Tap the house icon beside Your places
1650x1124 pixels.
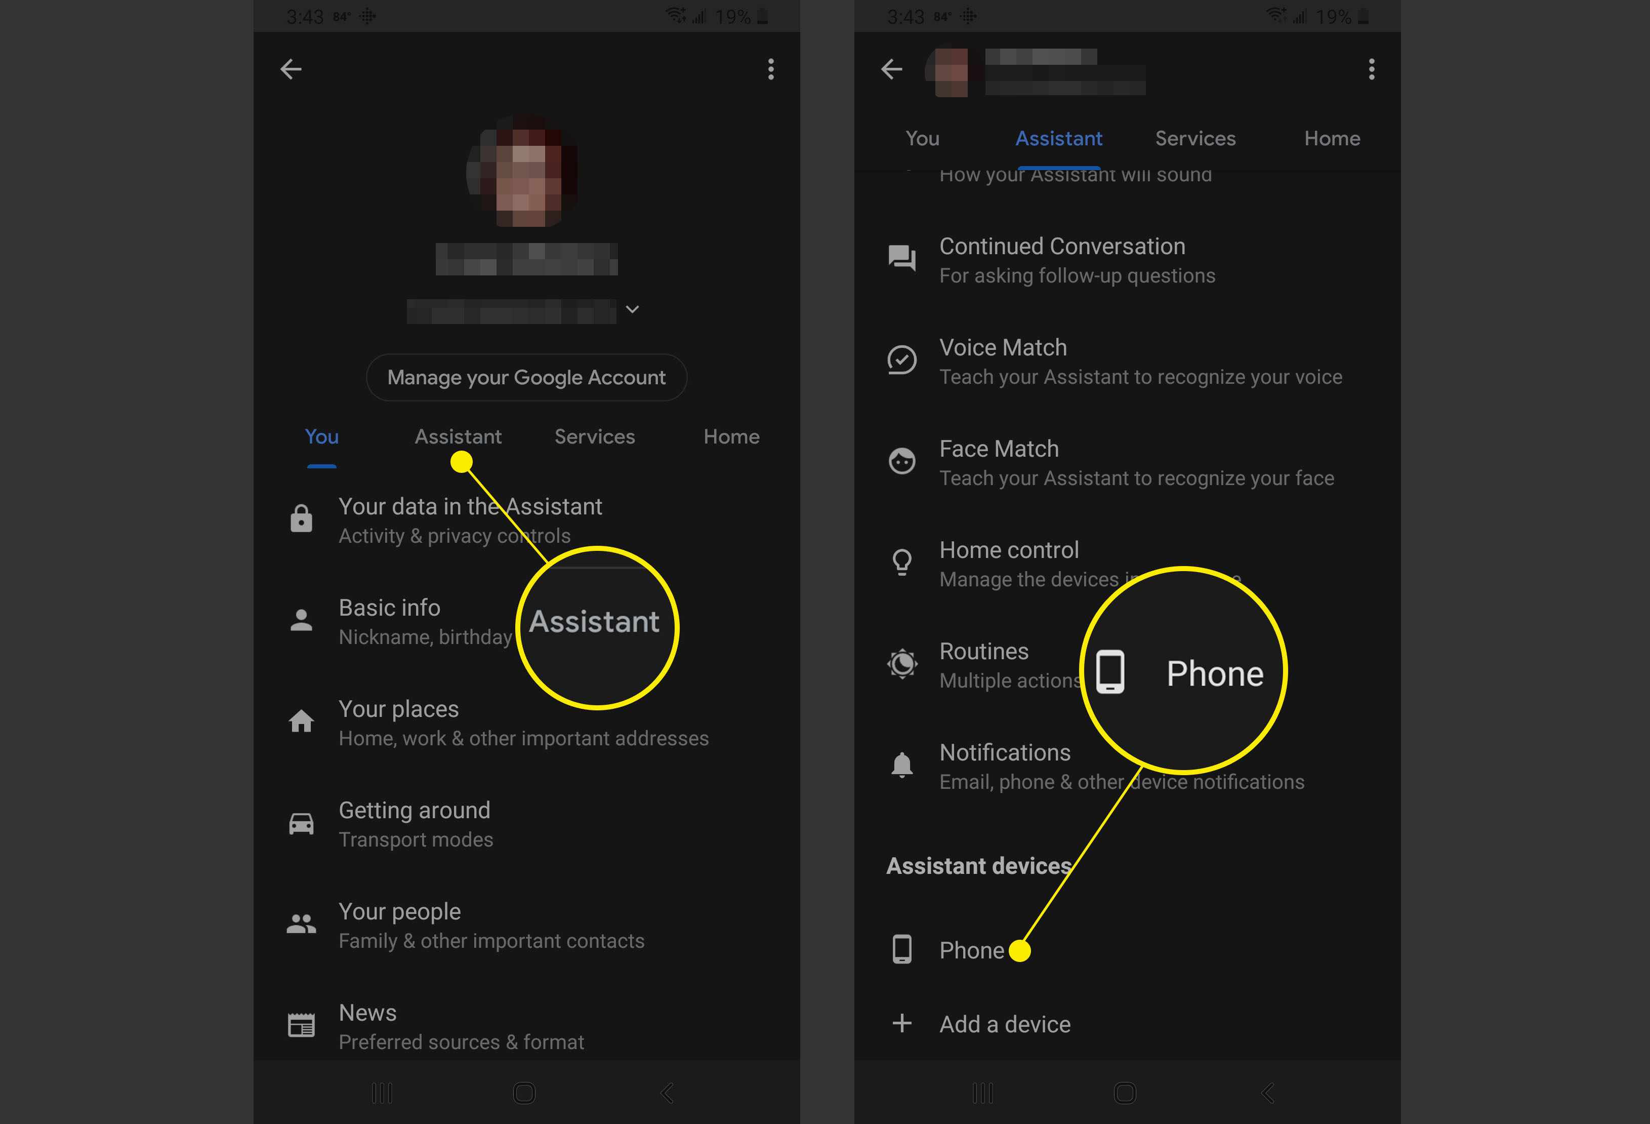(301, 721)
